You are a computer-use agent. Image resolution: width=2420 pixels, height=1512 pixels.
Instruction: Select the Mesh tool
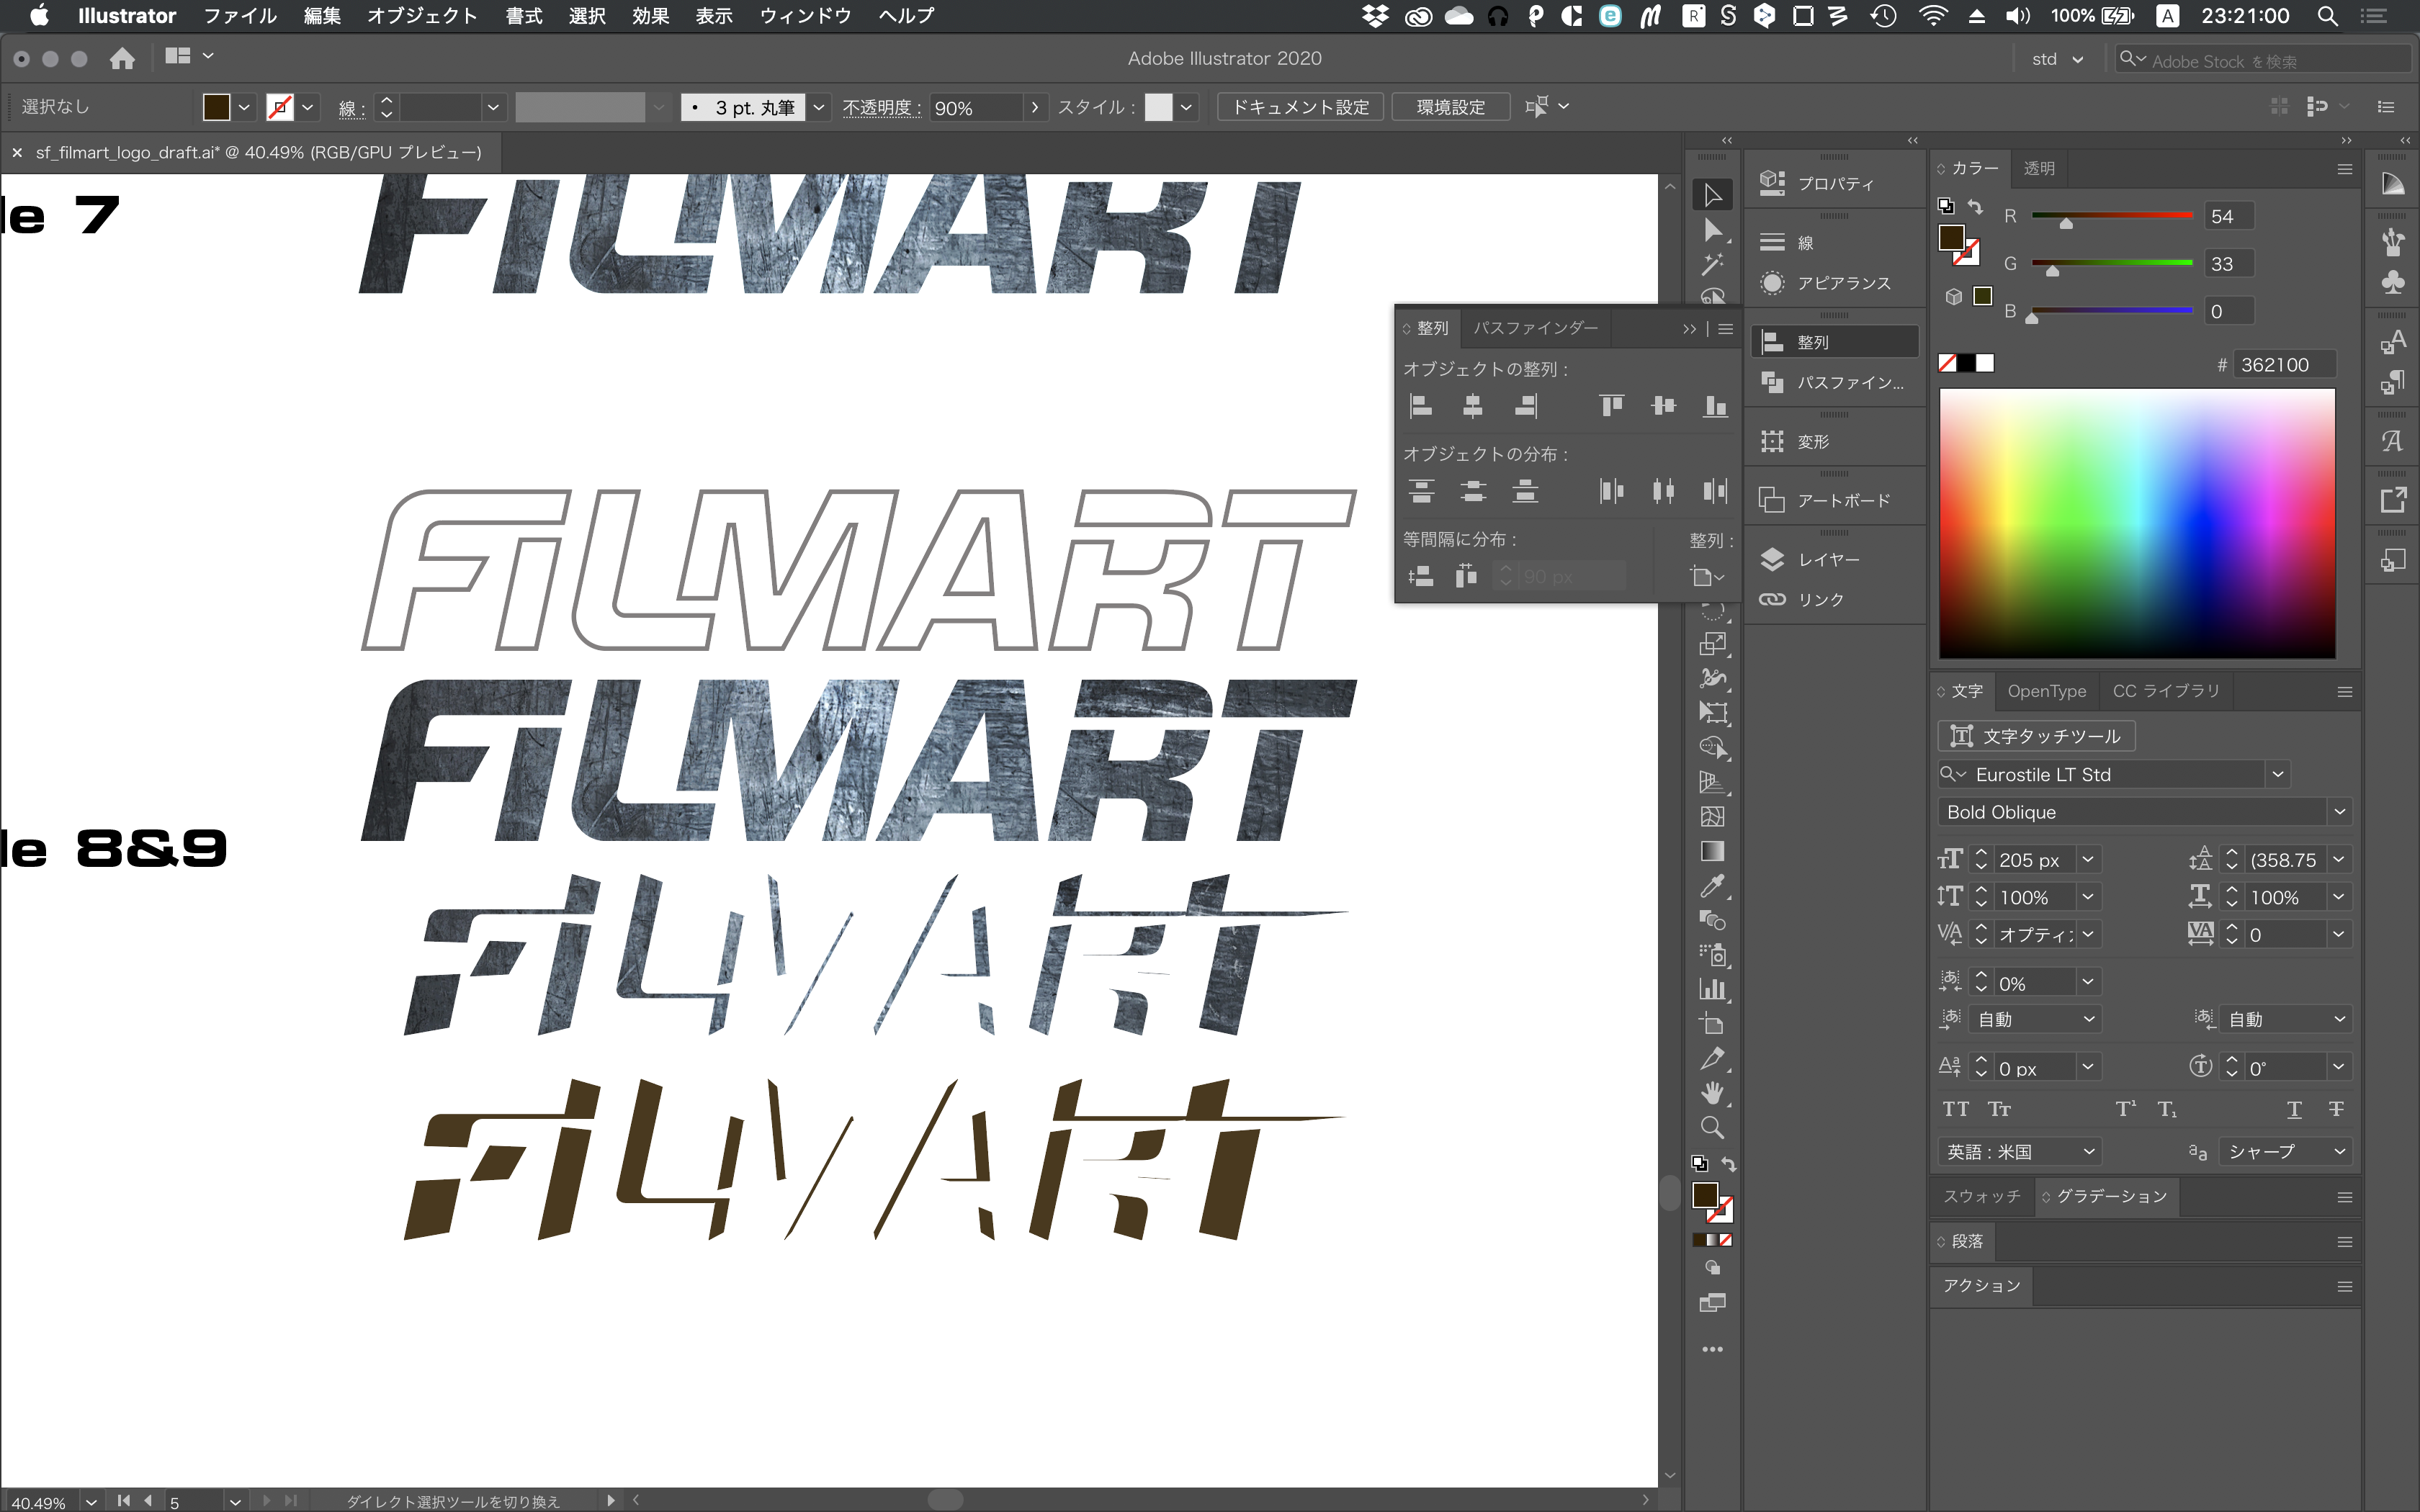coord(1712,817)
